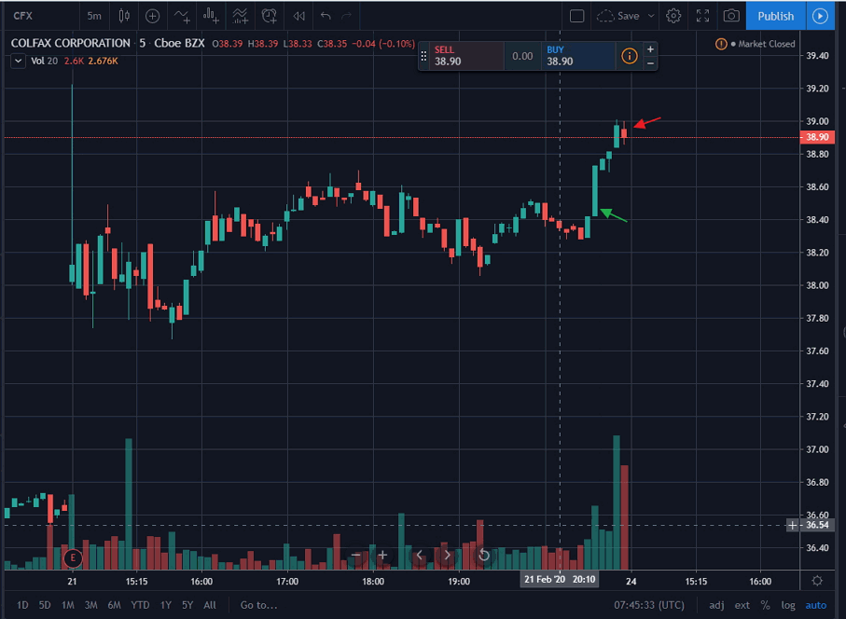Zoom out chart with minus button
846x619 pixels.
coord(356,555)
